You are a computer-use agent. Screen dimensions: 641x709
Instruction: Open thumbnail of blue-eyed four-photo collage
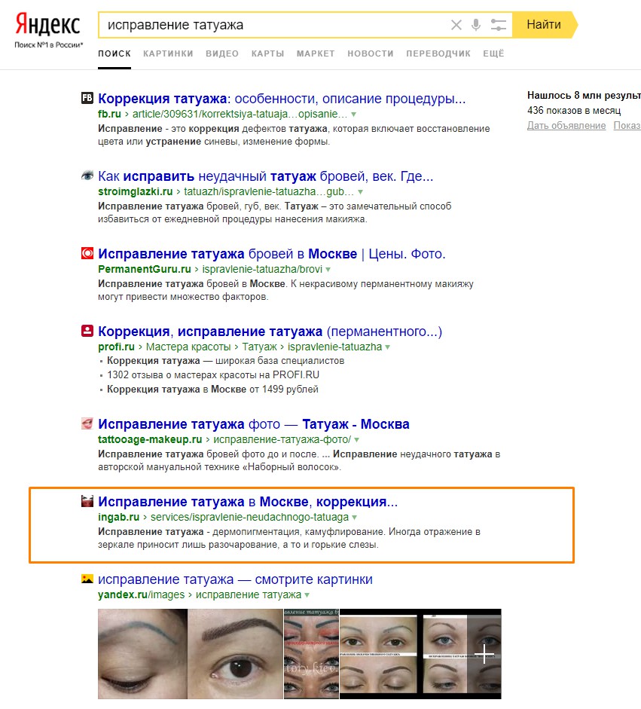(x=462, y=654)
